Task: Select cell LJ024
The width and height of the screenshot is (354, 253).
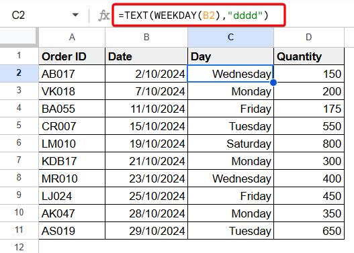Action: click(x=72, y=196)
